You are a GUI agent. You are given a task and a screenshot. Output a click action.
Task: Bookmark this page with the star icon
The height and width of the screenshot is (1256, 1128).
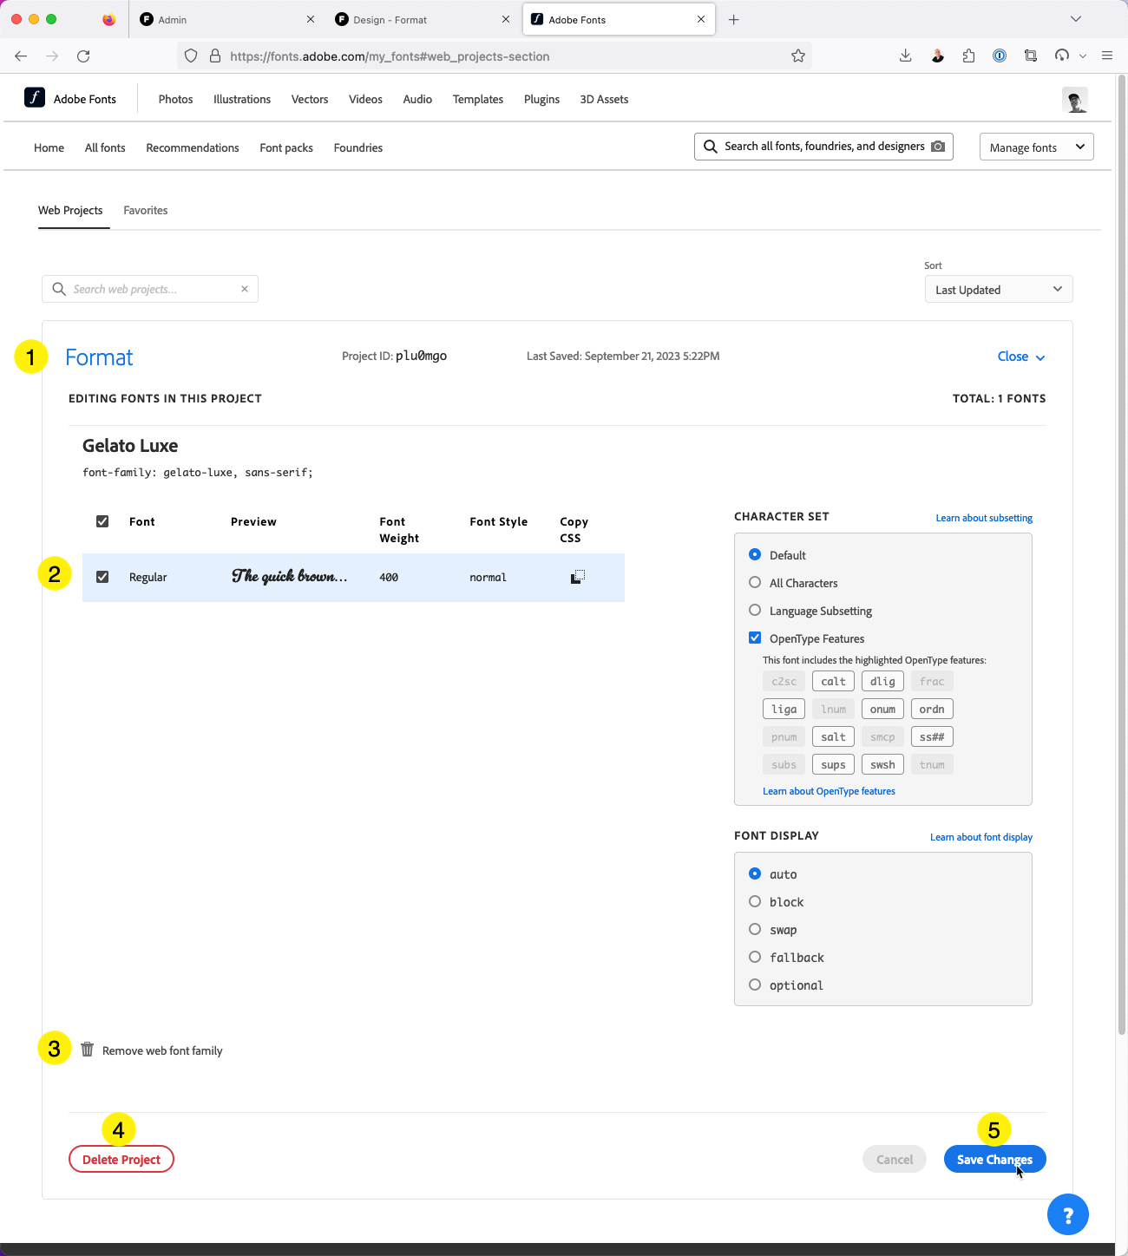pos(798,56)
